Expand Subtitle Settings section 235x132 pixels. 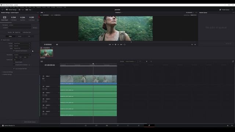pyautogui.click(x=7, y=74)
